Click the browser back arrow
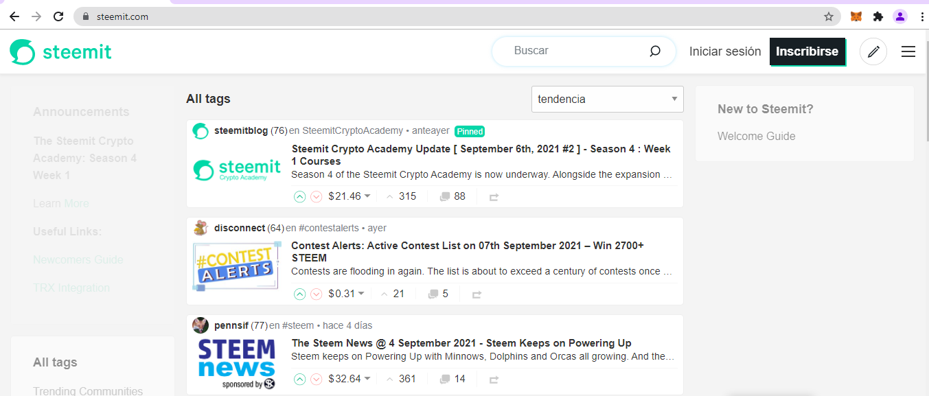This screenshot has width=929, height=396. (14, 16)
